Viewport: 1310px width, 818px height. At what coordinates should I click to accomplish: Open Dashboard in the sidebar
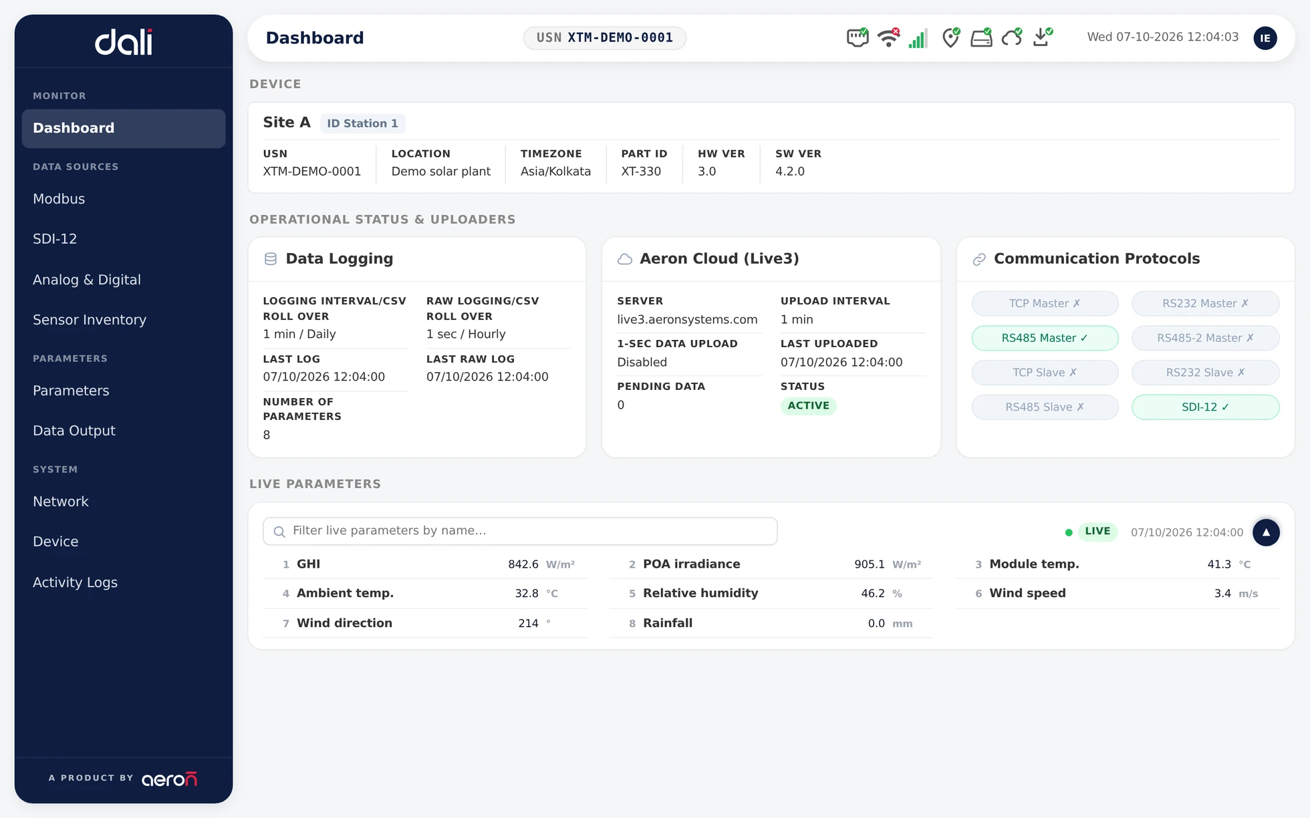click(124, 128)
